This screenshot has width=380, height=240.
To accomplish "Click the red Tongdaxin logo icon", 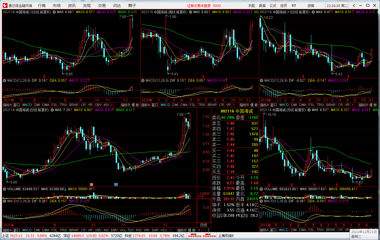I will [5, 5].
